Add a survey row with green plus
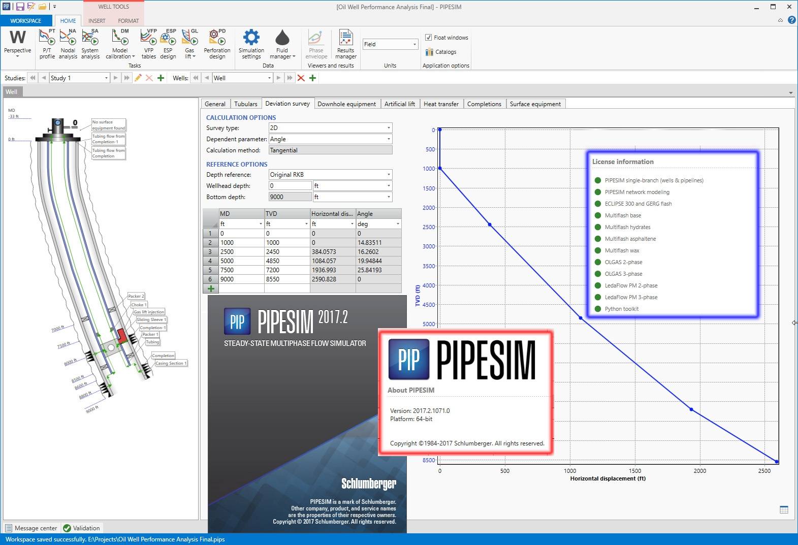The height and width of the screenshot is (545, 798). click(x=211, y=288)
